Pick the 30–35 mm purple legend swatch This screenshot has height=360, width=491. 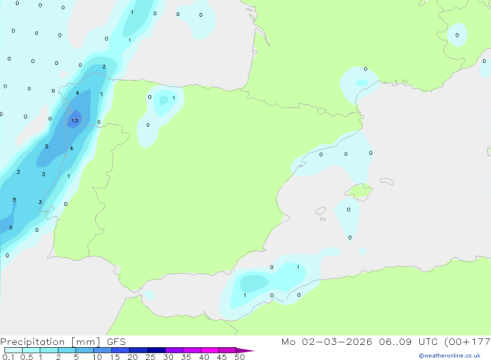pyautogui.click(x=174, y=350)
